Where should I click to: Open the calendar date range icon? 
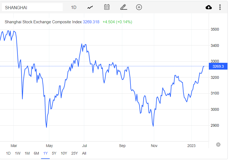pos(107,7)
